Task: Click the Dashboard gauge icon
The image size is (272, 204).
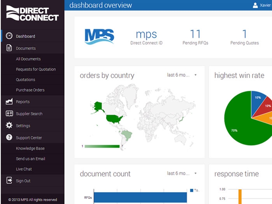Action: [x=9, y=36]
